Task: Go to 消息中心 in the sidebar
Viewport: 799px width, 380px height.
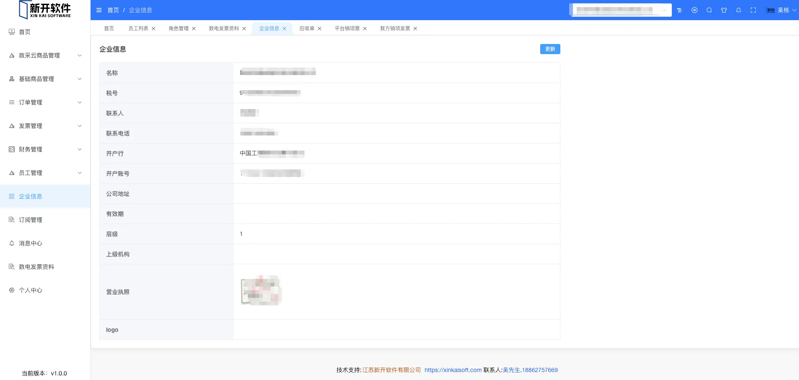Action: pos(31,243)
